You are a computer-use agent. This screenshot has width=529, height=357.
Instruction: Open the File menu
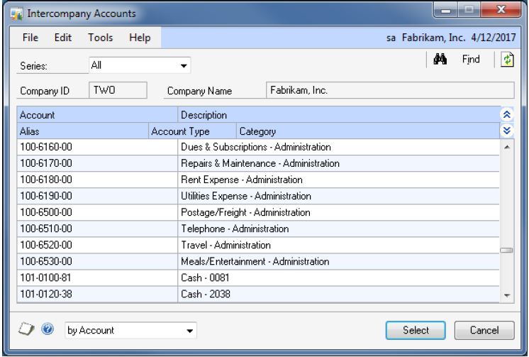(x=30, y=38)
